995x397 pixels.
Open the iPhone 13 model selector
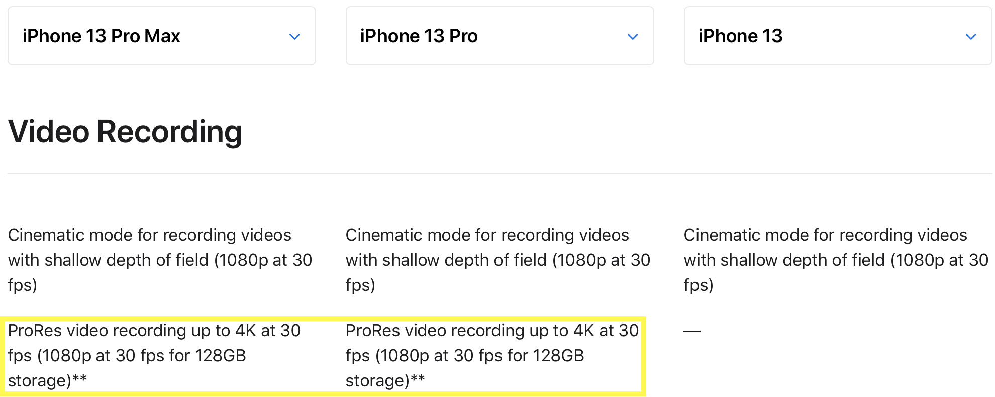pos(838,36)
